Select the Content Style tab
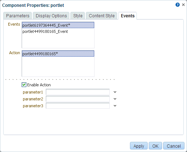187x152 pixels. click(x=101, y=16)
